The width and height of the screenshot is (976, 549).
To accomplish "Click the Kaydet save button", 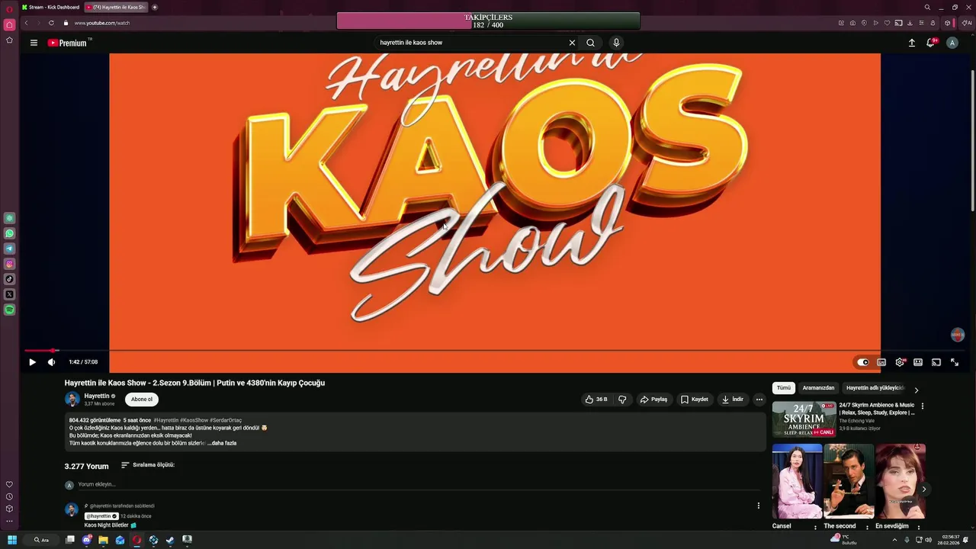I will (695, 400).
